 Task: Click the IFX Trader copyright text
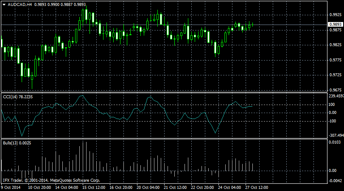[51, 180]
